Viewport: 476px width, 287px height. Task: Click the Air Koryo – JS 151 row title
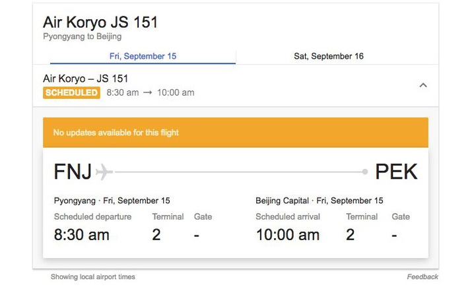(x=85, y=79)
